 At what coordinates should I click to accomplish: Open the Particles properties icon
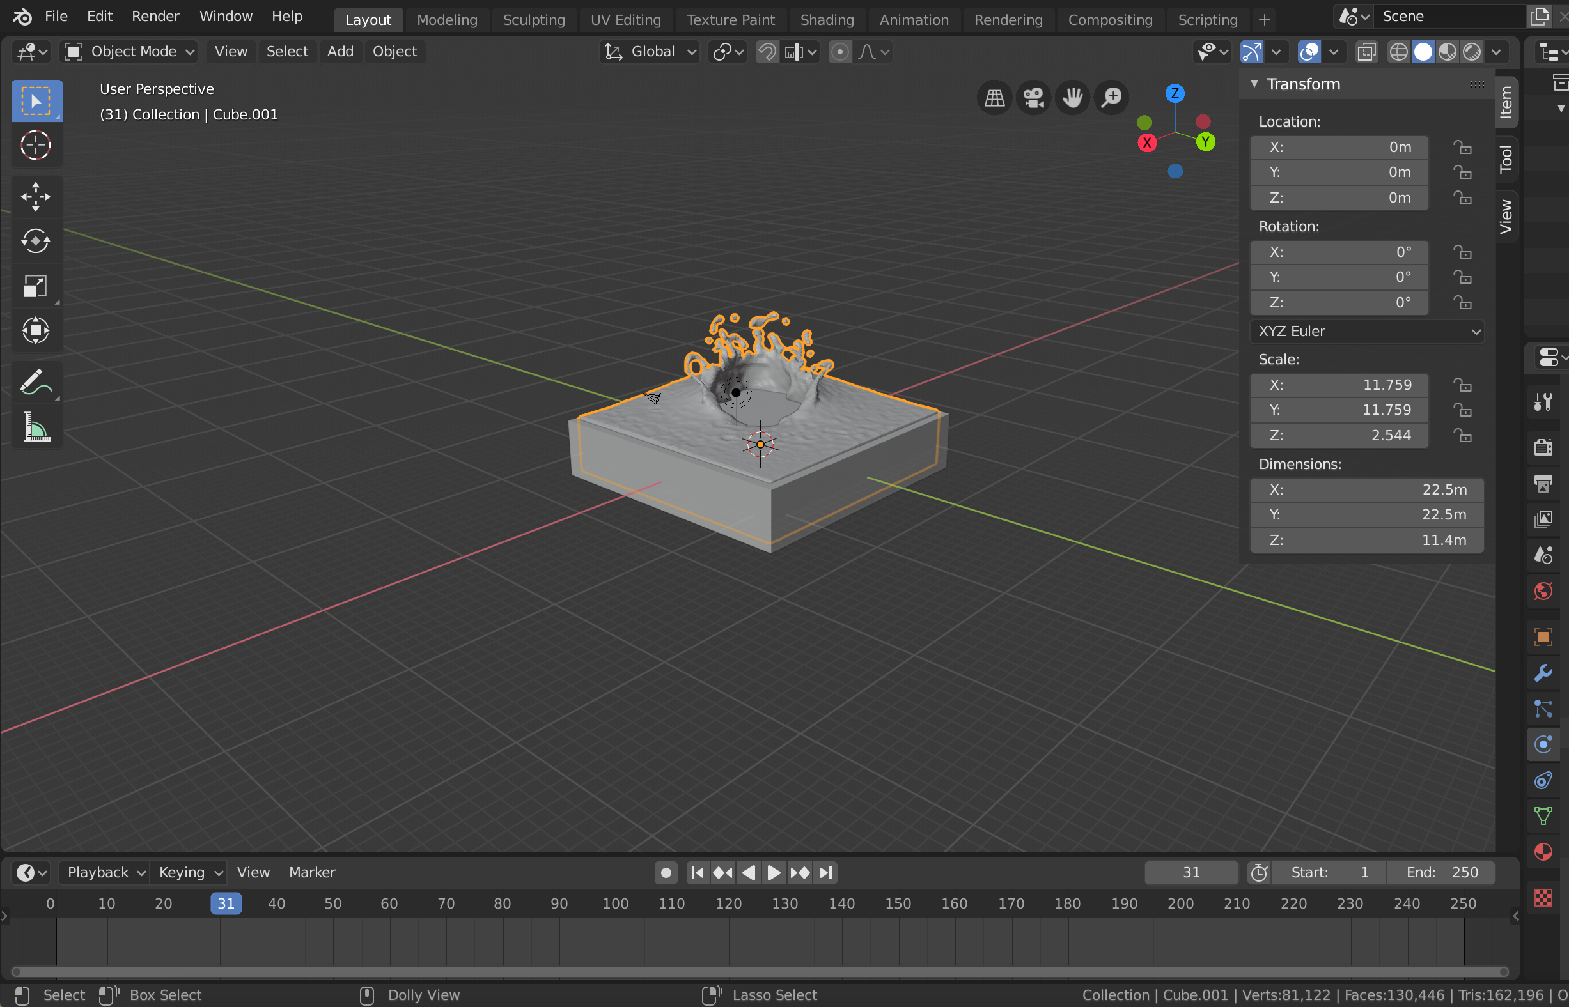click(1543, 709)
